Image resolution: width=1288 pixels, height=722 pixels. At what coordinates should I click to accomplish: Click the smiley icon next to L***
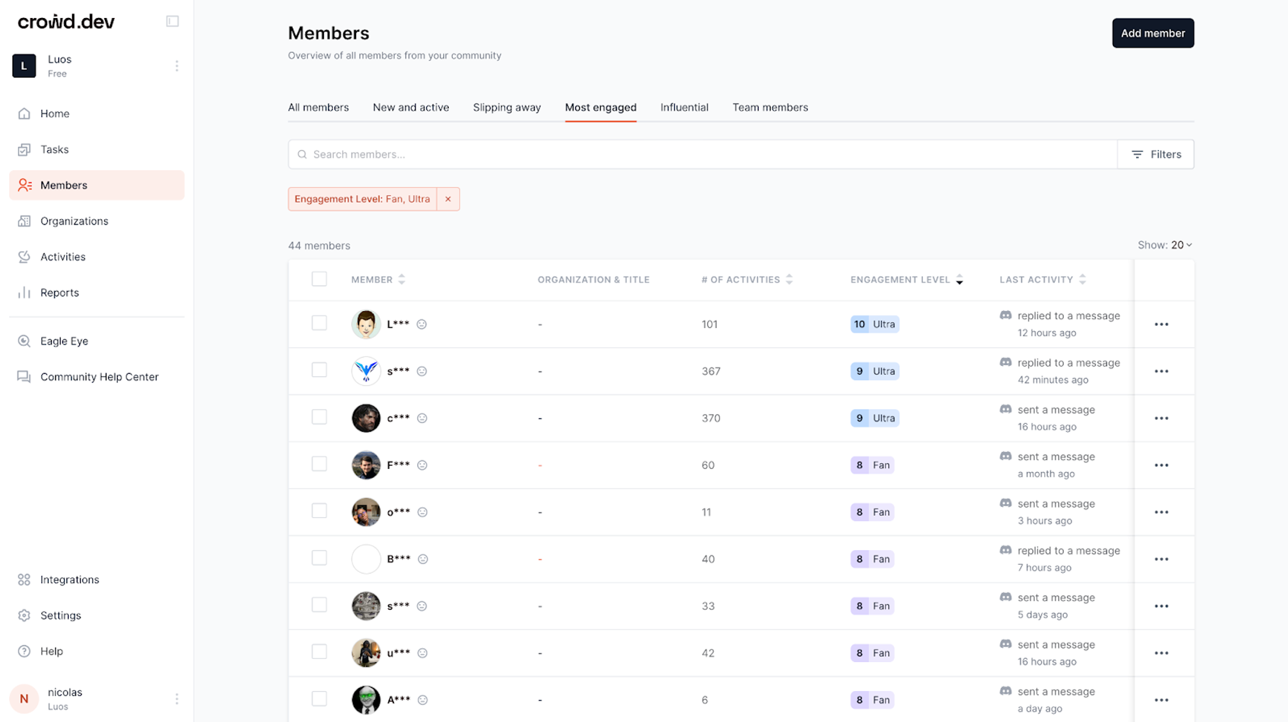[x=422, y=324]
